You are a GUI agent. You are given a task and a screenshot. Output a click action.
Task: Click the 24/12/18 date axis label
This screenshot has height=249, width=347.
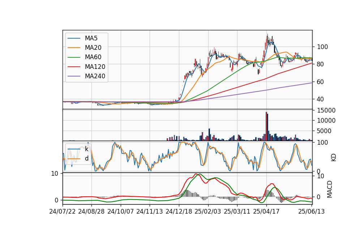click(x=179, y=211)
